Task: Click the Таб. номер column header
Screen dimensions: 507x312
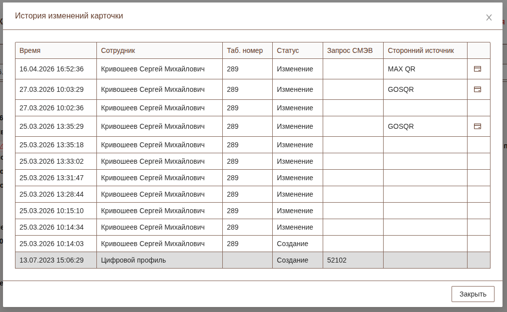Action: click(245, 50)
